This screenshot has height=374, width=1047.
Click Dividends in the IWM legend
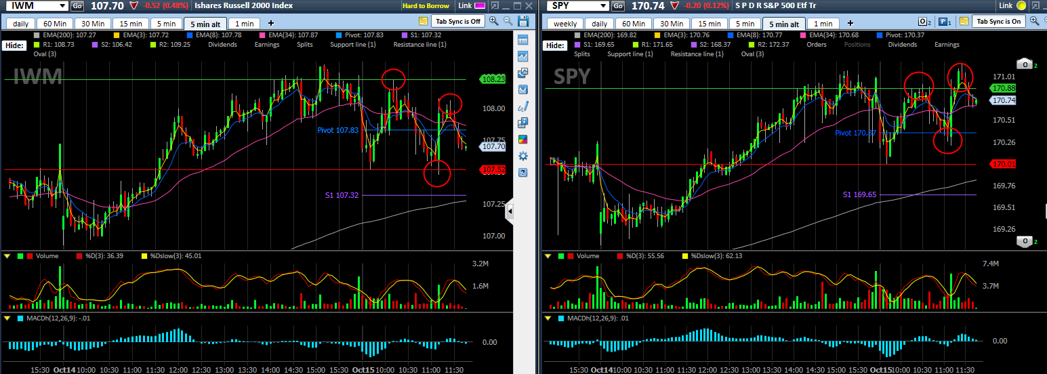click(222, 45)
